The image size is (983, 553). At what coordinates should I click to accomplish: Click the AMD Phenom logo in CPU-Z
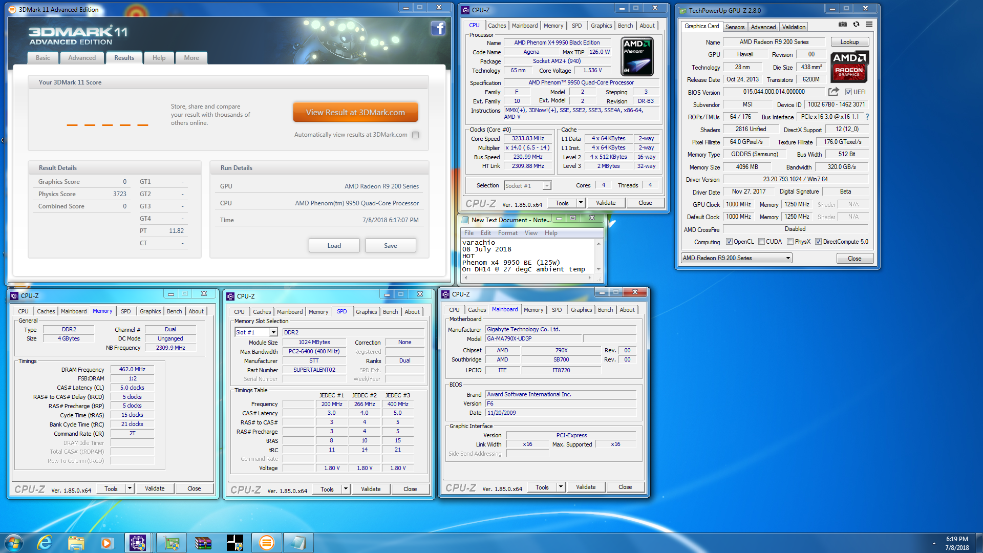coord(637,56)
